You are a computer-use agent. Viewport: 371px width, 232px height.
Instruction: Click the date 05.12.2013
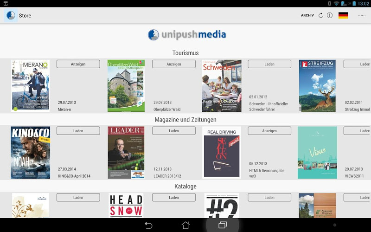(x=258, y=164)
